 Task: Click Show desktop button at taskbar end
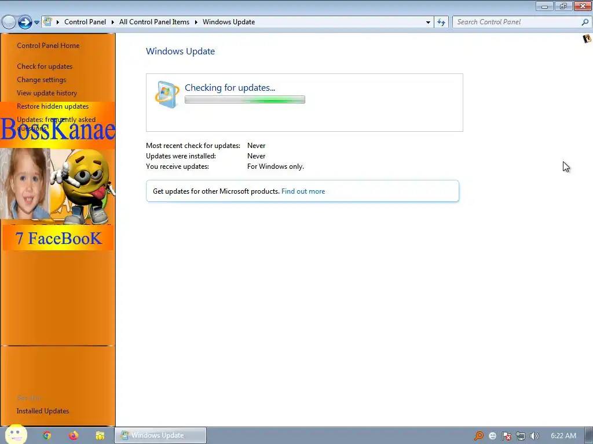click(589, 436)
